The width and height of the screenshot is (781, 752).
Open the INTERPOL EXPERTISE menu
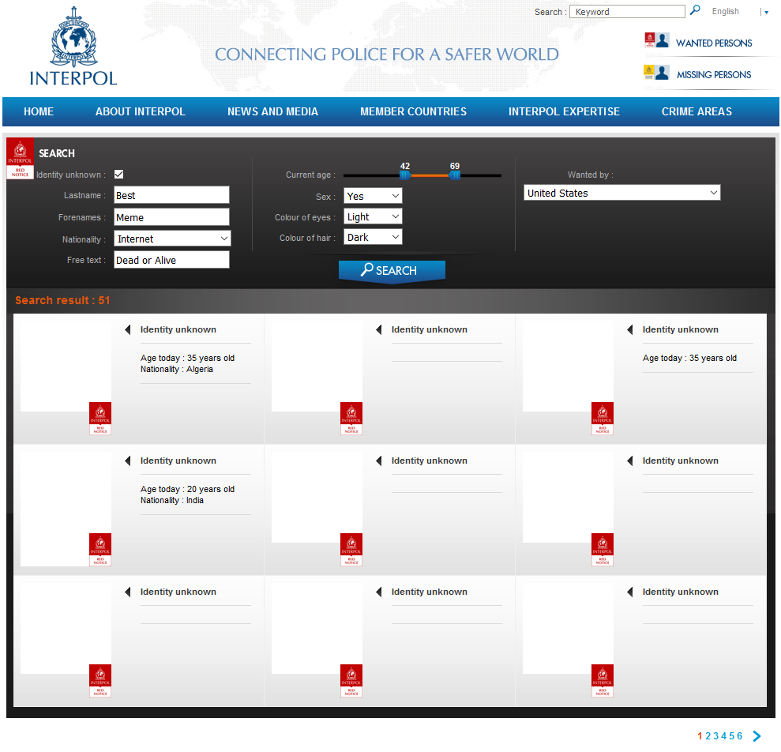(565, 111)
